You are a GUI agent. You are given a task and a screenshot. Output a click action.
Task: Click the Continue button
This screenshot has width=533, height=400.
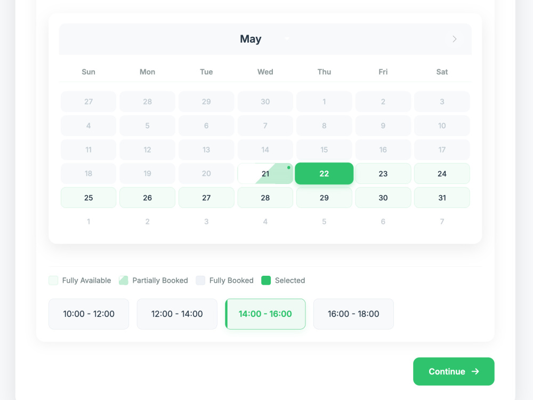tap(454, 371)
